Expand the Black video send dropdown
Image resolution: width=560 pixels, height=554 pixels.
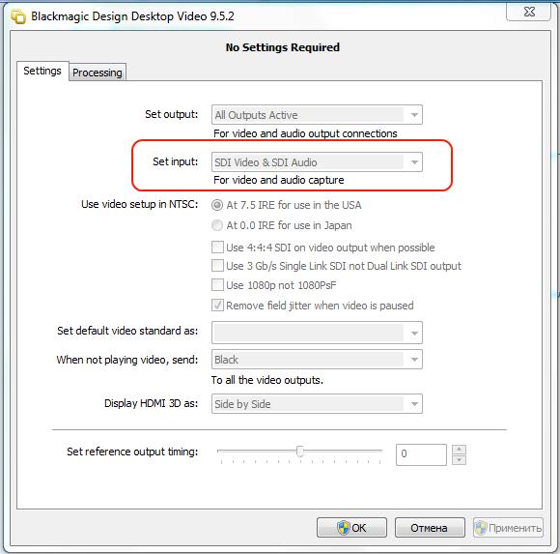point(317,359)
